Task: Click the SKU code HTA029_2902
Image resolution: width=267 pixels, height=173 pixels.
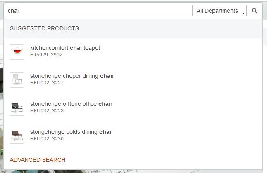Action: pyautogui.click(x=46, y=55)
